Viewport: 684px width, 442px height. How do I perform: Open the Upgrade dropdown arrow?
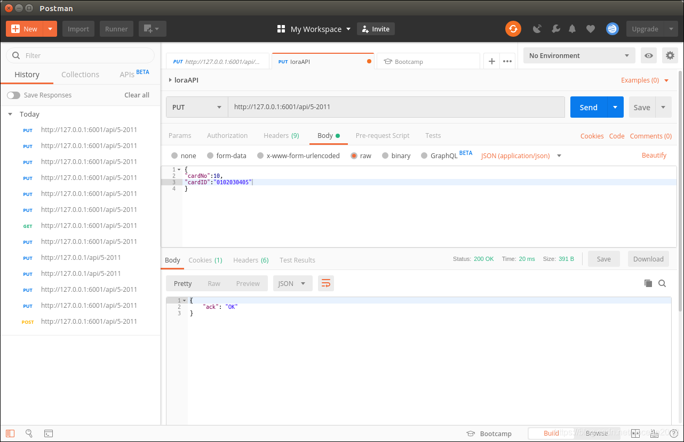point(671,29)
